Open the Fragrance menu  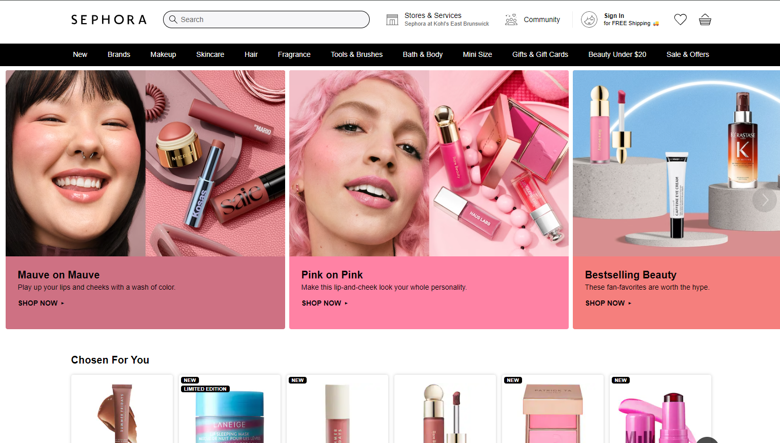pyautogui.click(x=294, y=54)
